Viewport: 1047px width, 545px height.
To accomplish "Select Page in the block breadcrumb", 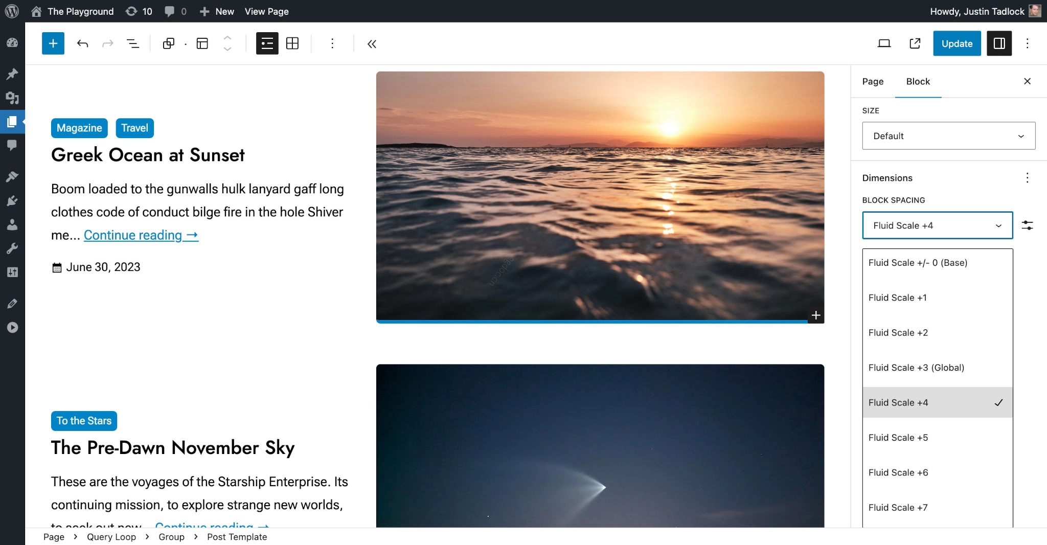I will coord(54,537).
